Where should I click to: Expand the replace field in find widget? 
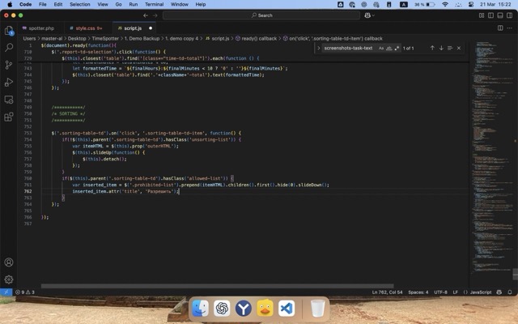point(319,49)
